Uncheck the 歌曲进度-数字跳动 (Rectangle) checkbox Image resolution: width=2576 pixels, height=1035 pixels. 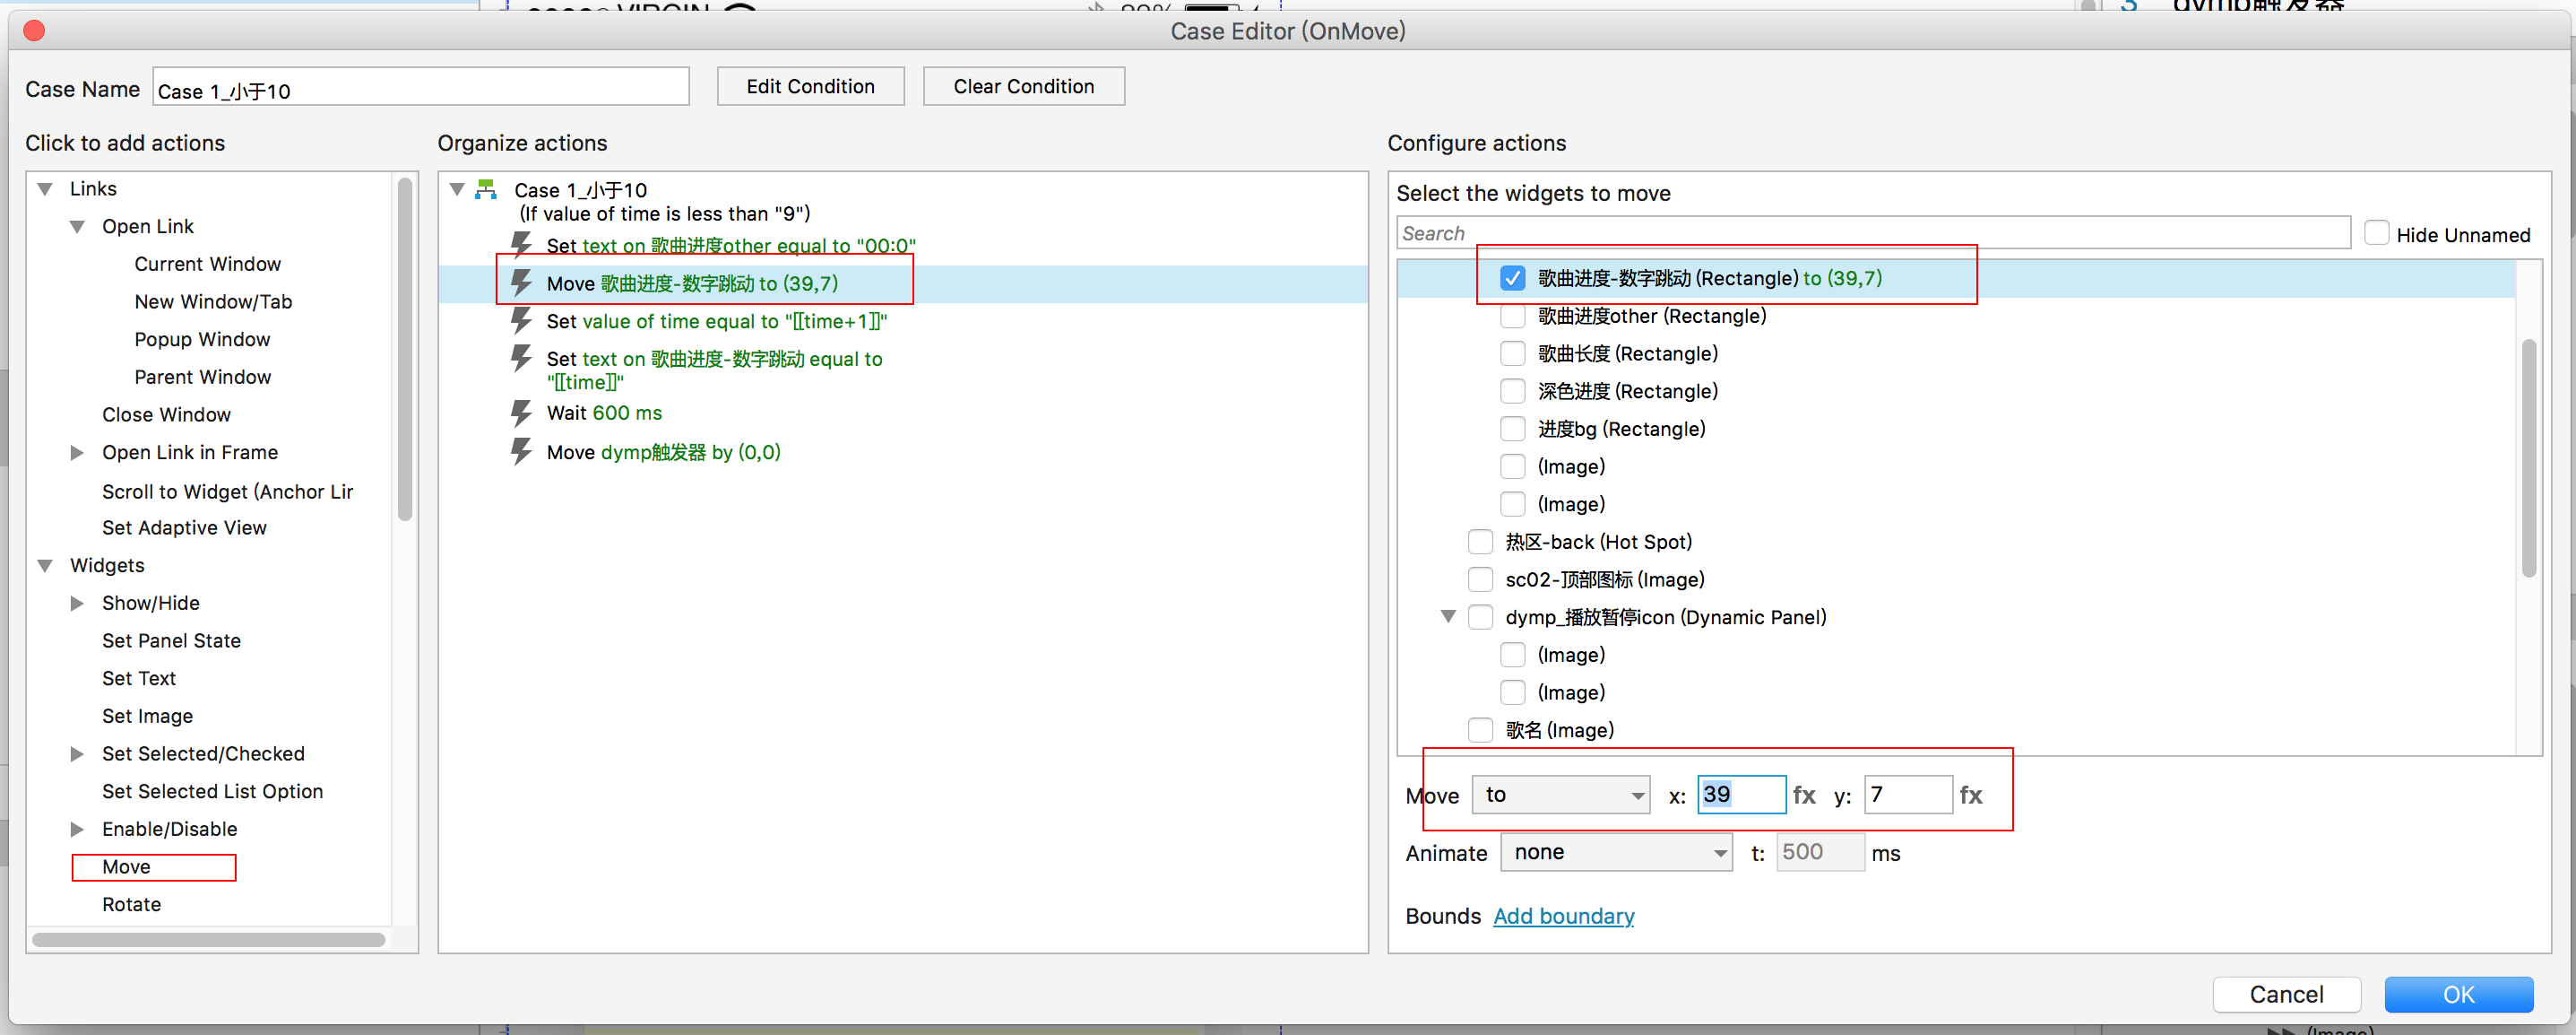[1512, 278]
